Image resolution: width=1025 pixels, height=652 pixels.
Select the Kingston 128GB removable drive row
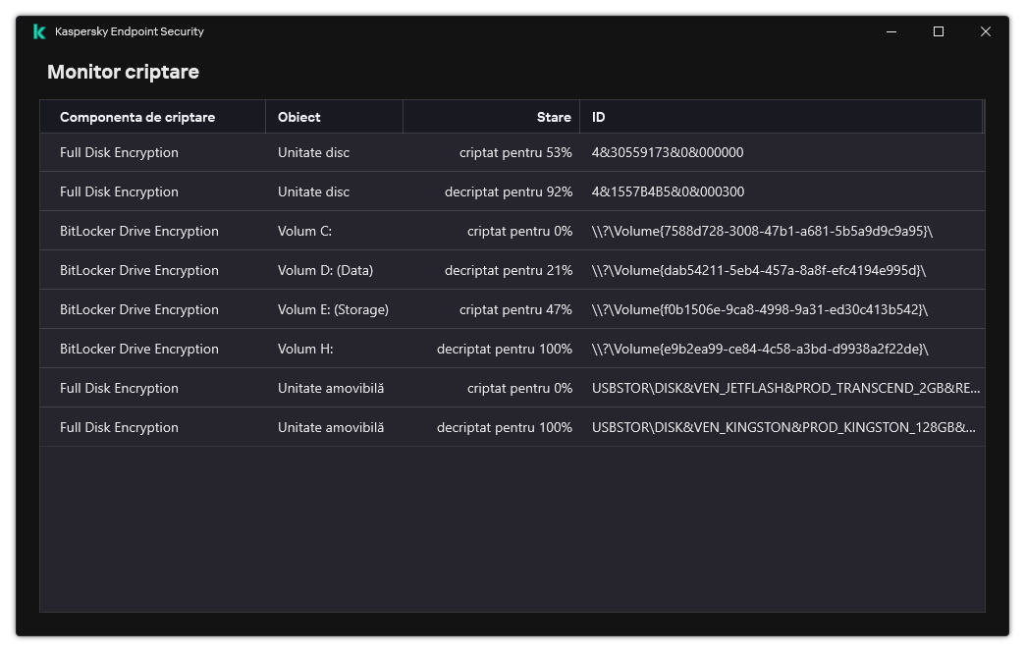tap(783, 427)
